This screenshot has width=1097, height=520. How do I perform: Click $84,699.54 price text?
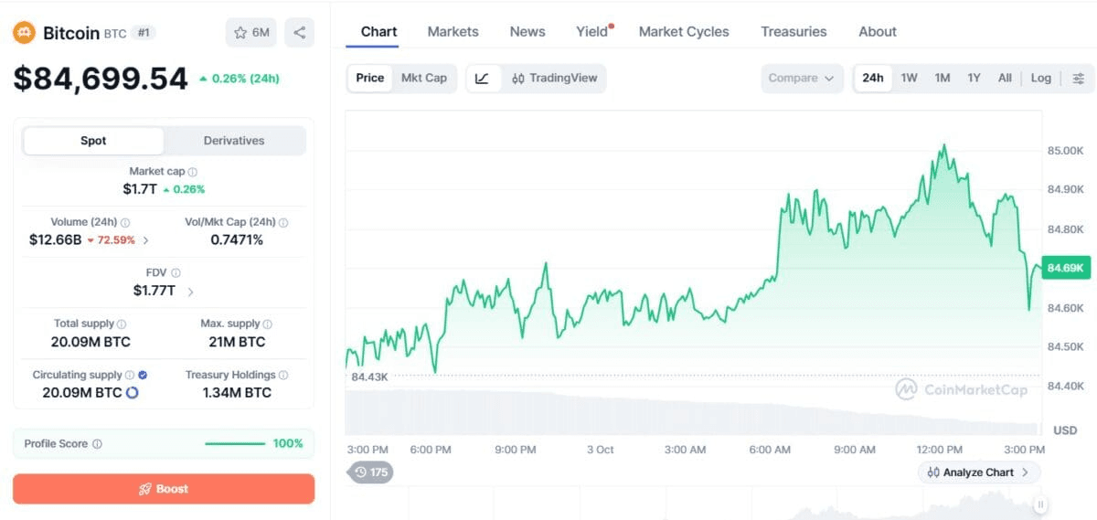(101, 79)
